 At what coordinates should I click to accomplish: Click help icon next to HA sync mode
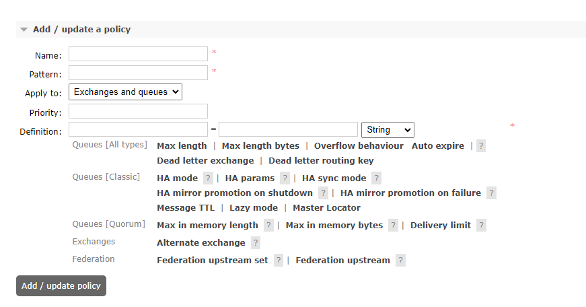[x=376, y=178]
